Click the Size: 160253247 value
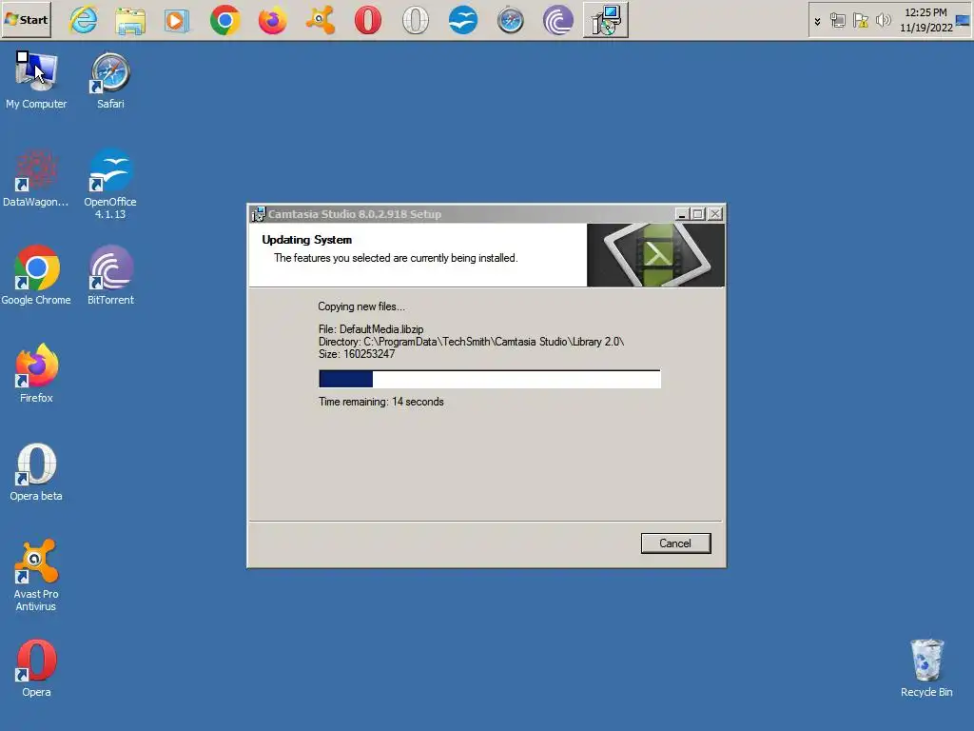 click(x=357, y=354)
